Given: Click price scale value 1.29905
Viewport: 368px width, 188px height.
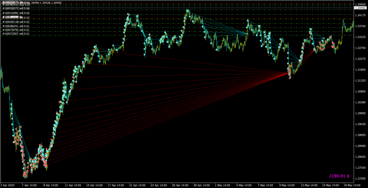Looking at the screenshot, I should [360, 113].
